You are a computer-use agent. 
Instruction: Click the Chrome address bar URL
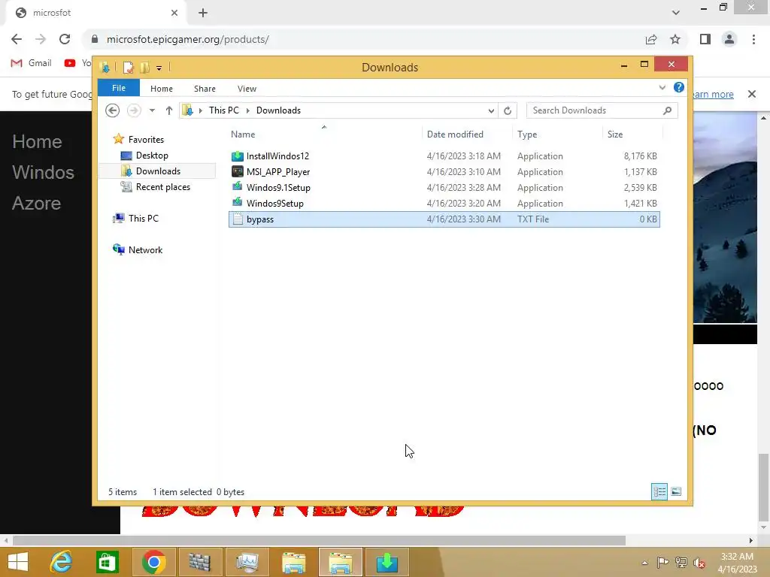pos(187,39)
